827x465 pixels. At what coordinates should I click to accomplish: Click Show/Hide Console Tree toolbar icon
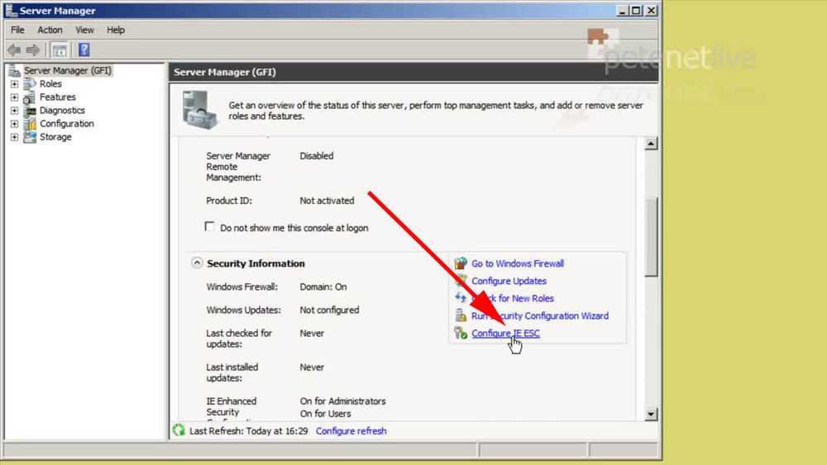click(x=60, y=50)
